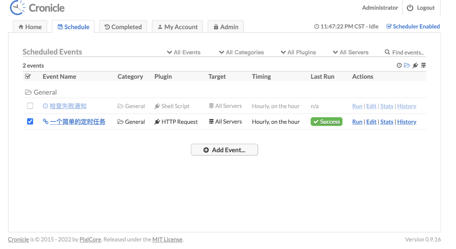Click the clock group-by-schedule icon
The height and width of the screenshot is (249, 456).
coord(399,66)
